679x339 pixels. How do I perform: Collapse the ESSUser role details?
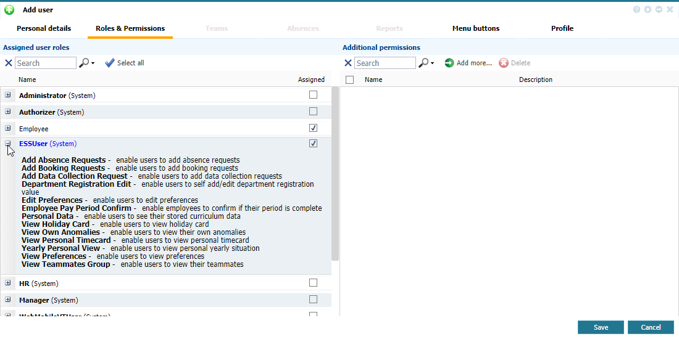[8, 144]
